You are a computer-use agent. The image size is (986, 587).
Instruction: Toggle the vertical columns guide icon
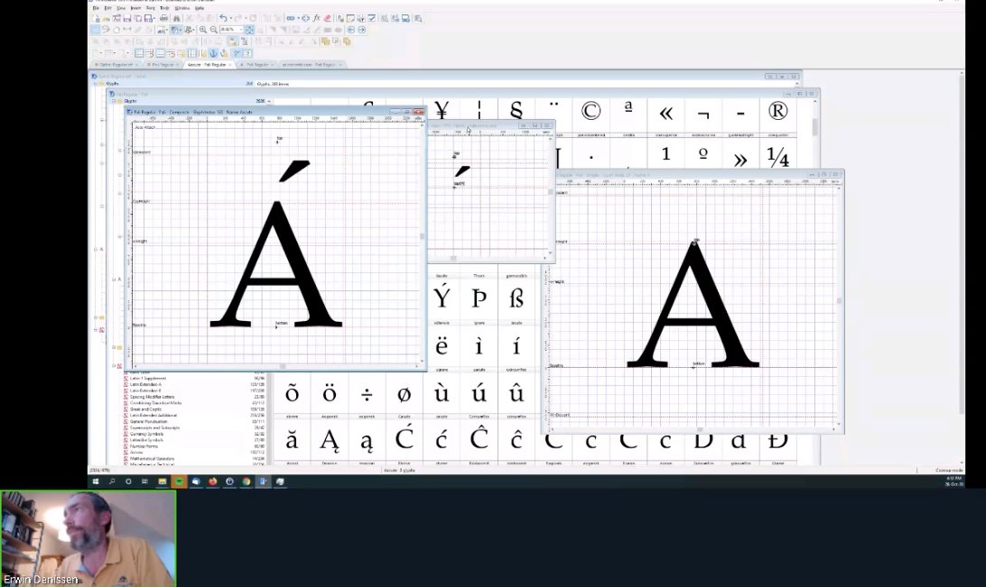click(191, 52)
